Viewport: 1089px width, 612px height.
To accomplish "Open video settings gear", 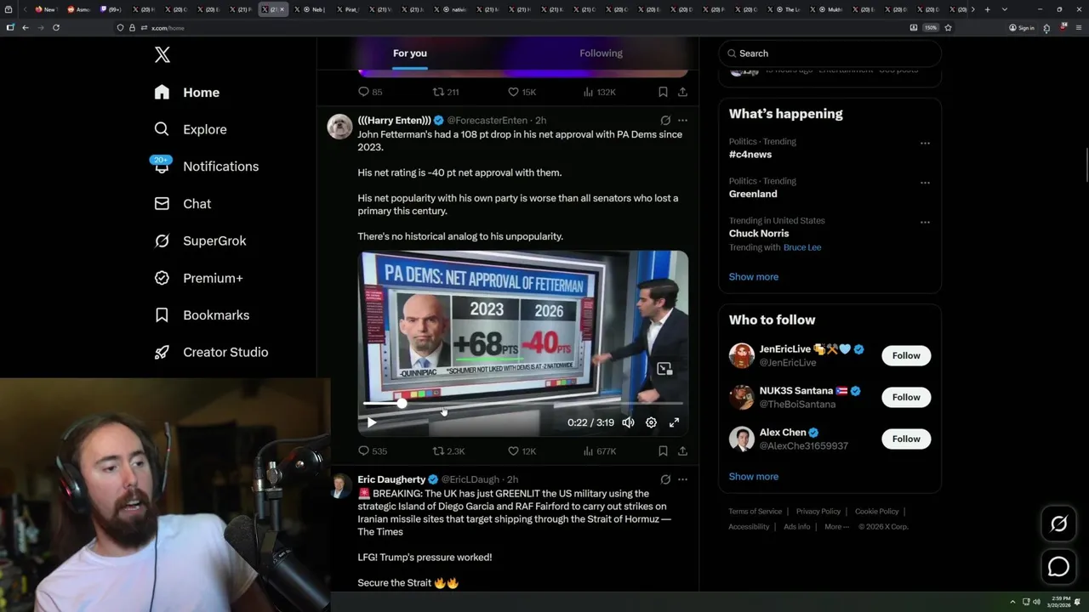I will 651,422.
